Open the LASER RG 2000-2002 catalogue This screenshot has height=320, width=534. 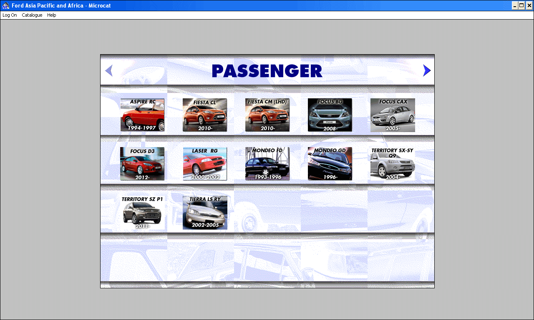coord(205,164)
